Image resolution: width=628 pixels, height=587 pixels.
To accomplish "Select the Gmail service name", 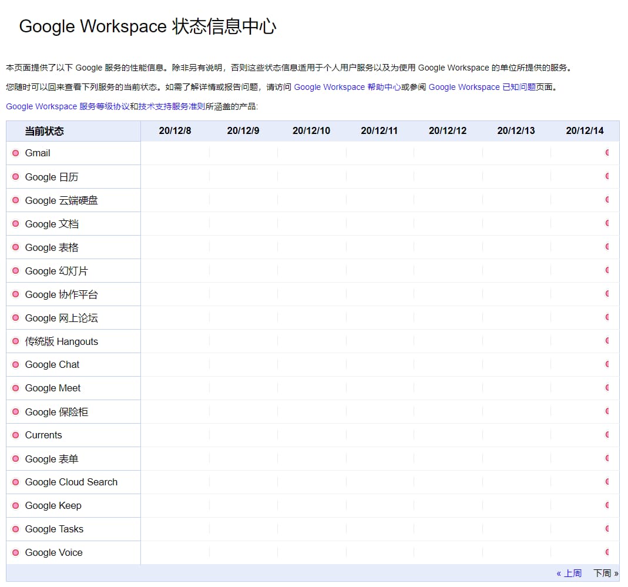I will 38,153.
